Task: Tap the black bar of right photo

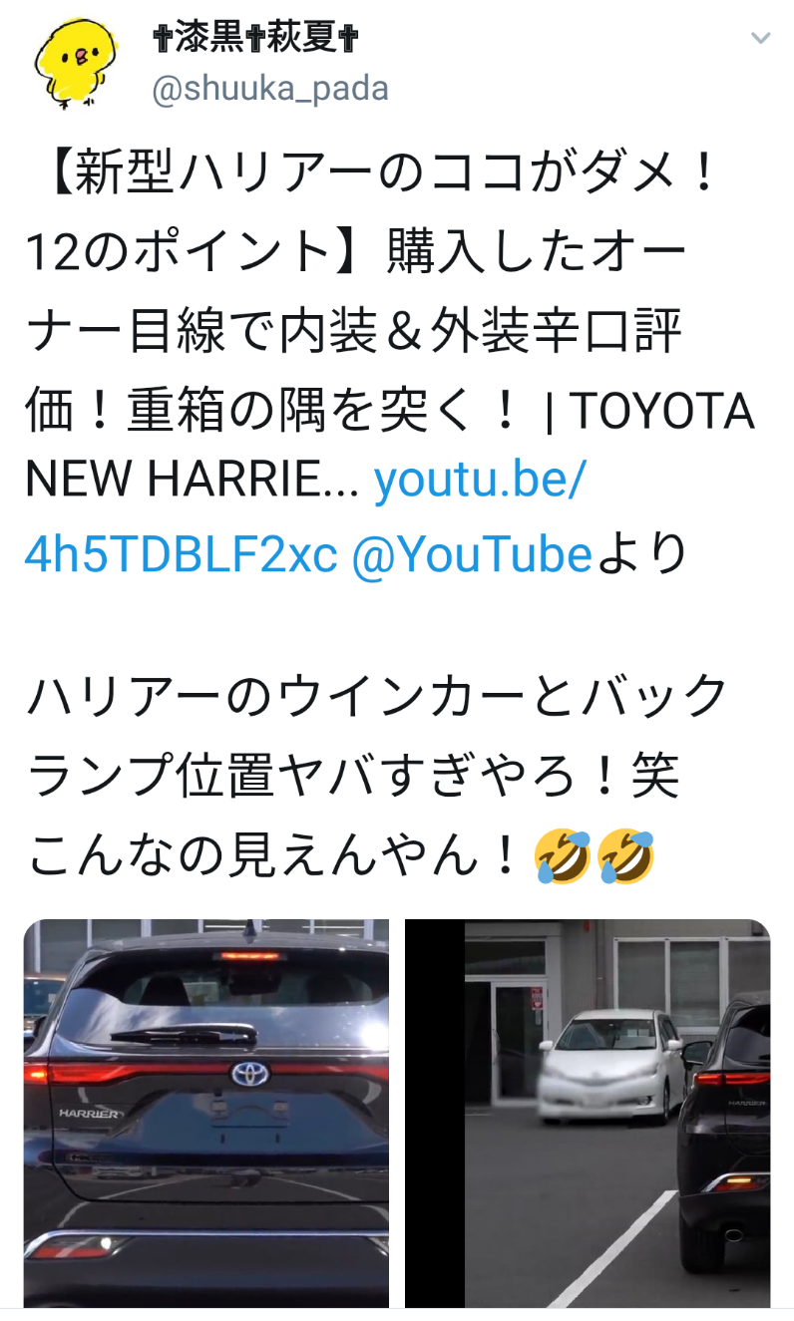Action: click(x=435, y=1113)
